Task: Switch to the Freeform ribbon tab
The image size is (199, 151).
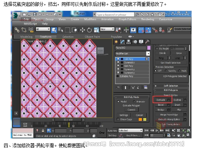Action: [46, 37]
